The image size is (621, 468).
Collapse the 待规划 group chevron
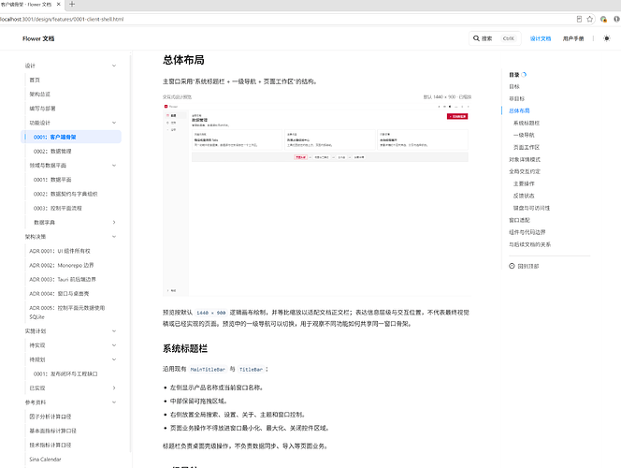114,359
